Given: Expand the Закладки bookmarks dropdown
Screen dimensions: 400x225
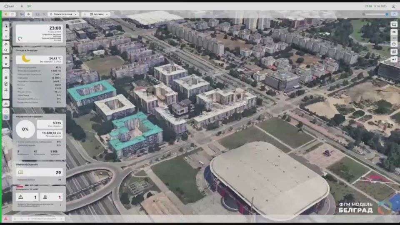Looking at the screenshot, I should pyautogui.click(x=96, y=14).
